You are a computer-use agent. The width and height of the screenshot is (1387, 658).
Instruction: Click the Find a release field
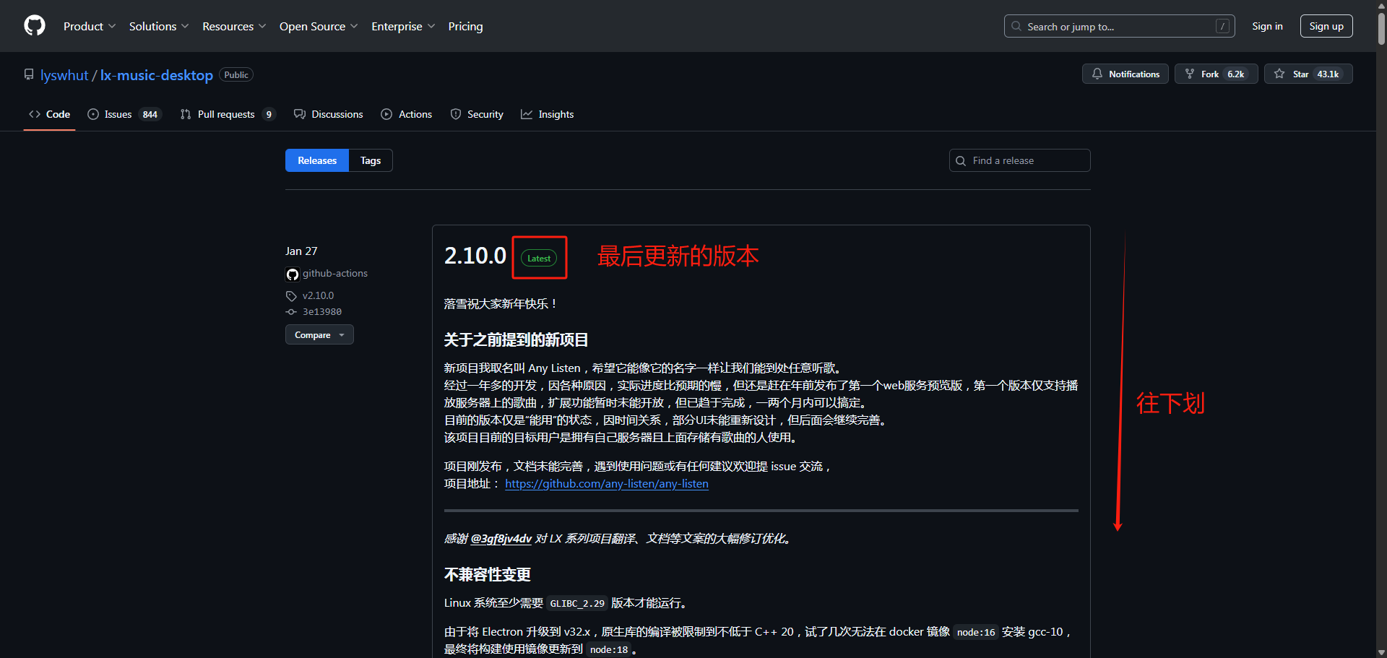click(1026, 160)
